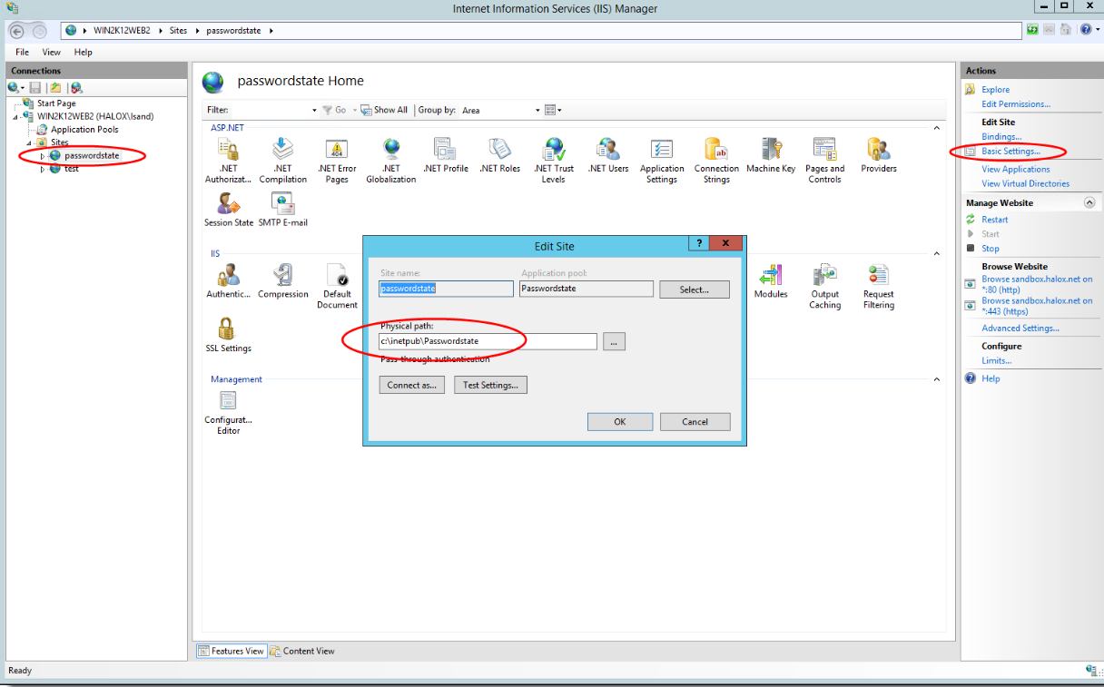Open the .NET Globalization feature
1104x687 pixels.
coord(391,161)
